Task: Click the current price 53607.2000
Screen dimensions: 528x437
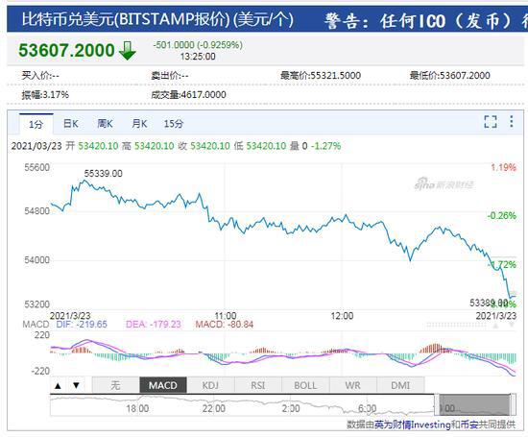Action: tap(66, 51)
